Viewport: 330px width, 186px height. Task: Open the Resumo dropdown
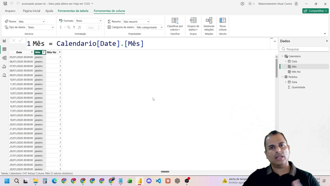tap(136, 21)
